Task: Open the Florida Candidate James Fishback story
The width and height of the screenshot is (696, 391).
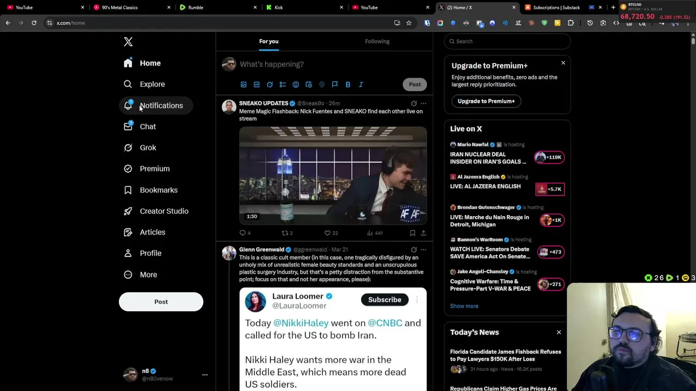Action: tap(506, 361)
